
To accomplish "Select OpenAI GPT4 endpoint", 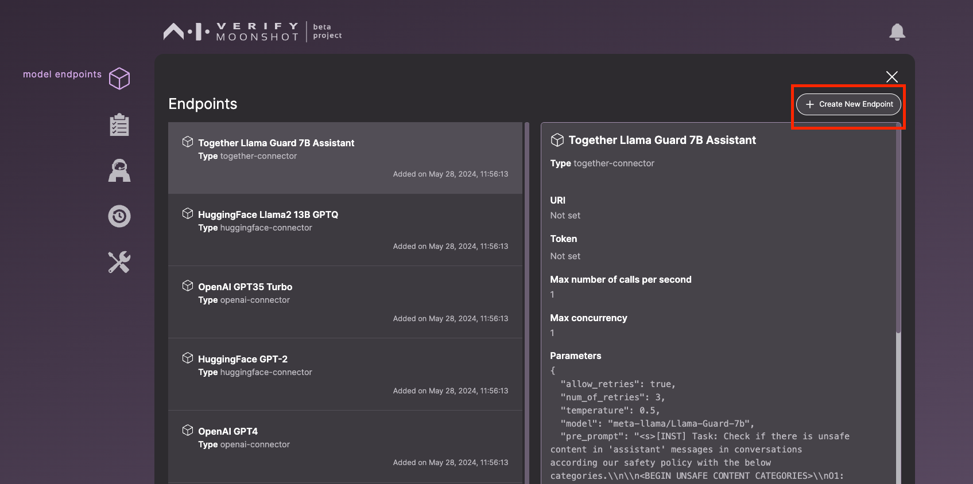I will [345, 447].
